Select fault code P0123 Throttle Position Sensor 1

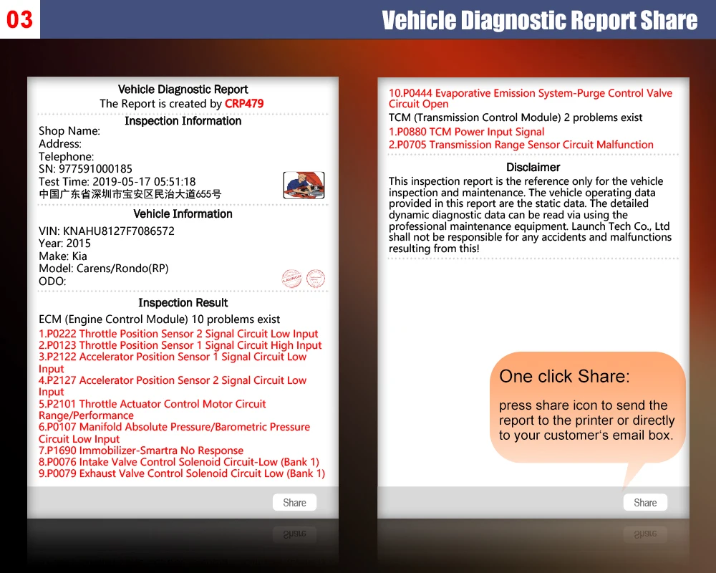tap(180, 345)
